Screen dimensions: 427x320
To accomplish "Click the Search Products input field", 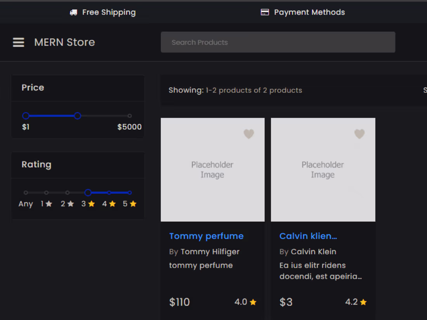I will 278,42.
